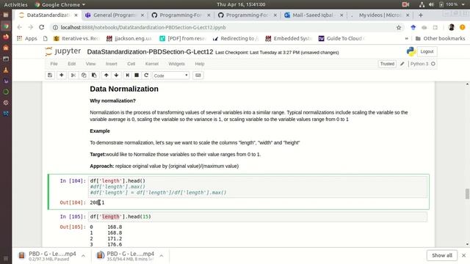470x264 pixels.
Task: Switch to My videos | Microsoft tab
Action: tap(379, 15)
